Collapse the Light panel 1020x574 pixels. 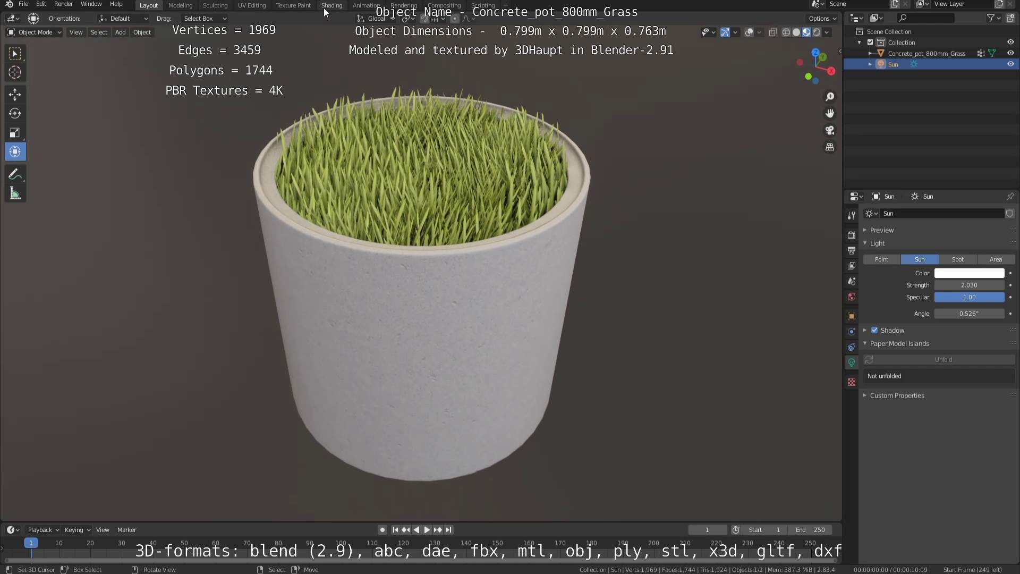point(877,243)
